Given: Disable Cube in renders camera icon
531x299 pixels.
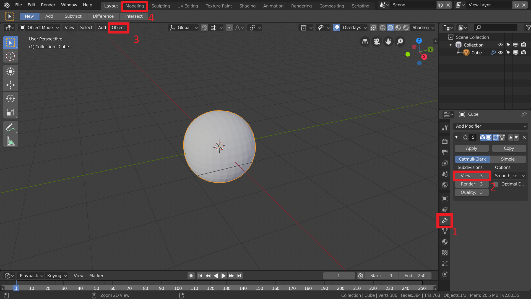Looking at the screenshot, I should pyautogui.click(x=524, y=53).
